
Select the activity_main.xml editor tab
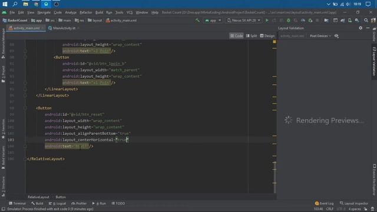coord(27,28)
